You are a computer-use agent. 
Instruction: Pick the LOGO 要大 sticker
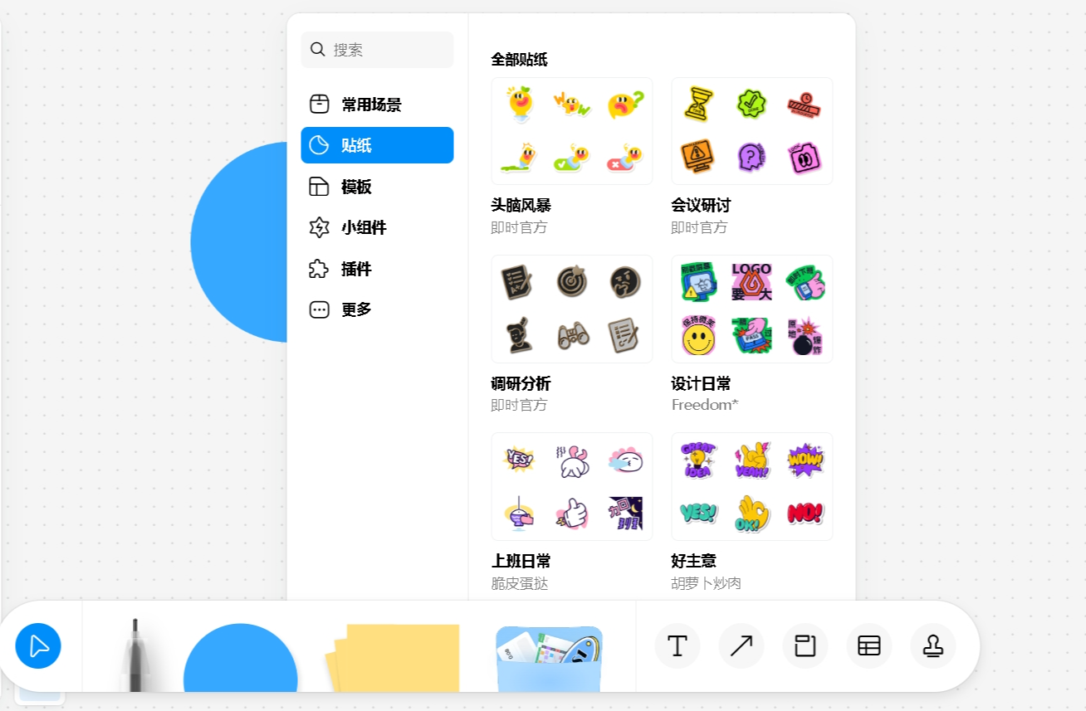pyautogui.click(x=751, y=281)
